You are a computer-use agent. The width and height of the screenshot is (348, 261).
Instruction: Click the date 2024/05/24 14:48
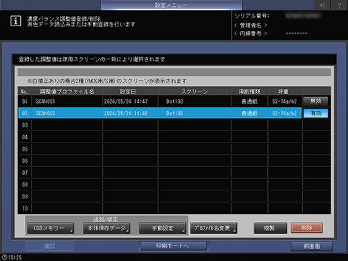tap(126, 113)
